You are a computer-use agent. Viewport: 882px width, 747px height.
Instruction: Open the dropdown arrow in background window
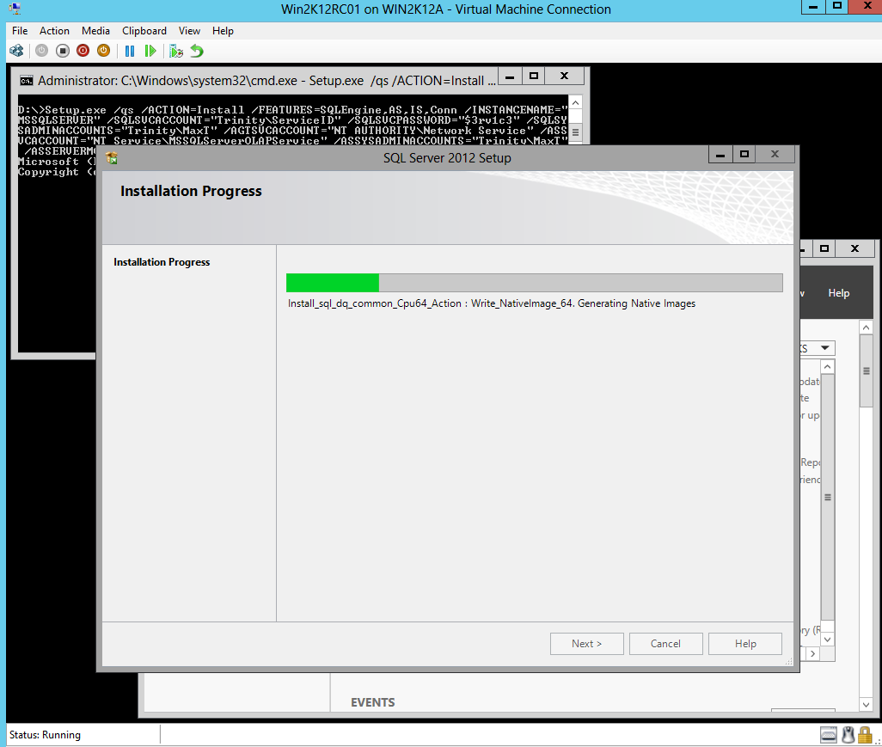click(825, 348)
